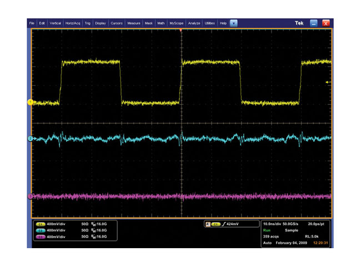The width and height of the screenshot is (361, 267).
Task: Open the Analyze menu
Action: [x=194, y=23]
